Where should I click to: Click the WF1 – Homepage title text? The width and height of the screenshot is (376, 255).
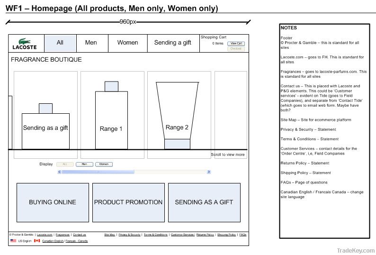click(x=112, y=9)
